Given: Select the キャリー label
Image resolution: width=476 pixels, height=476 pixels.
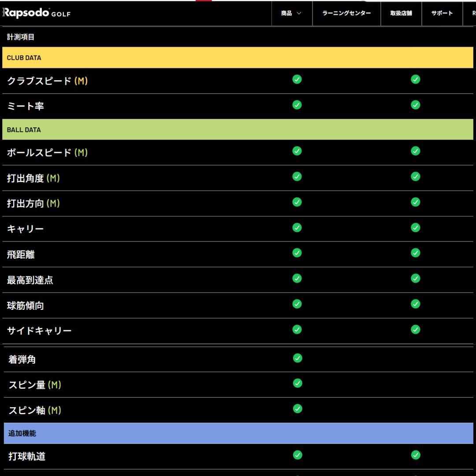Looking at the screenshot, I should 26,229.
